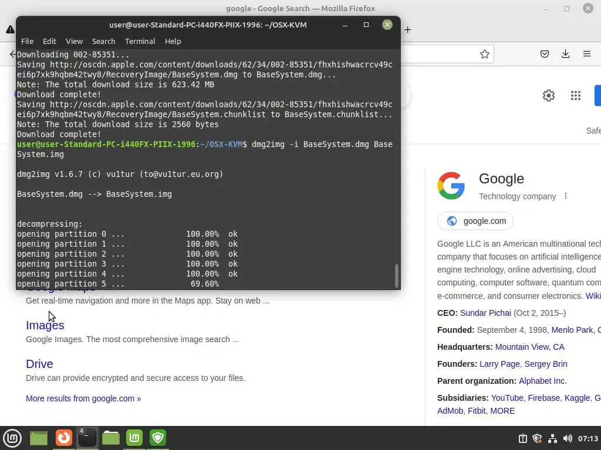Click "opening partition 2" line
This screenshot has height=450, width=601.
127,254
